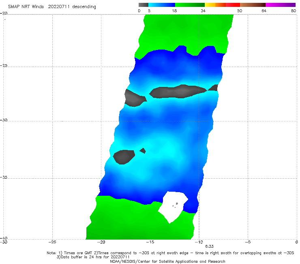
Task: Pick the magenta-purple 64–80 colorbar segment
Action: (281, 5)
